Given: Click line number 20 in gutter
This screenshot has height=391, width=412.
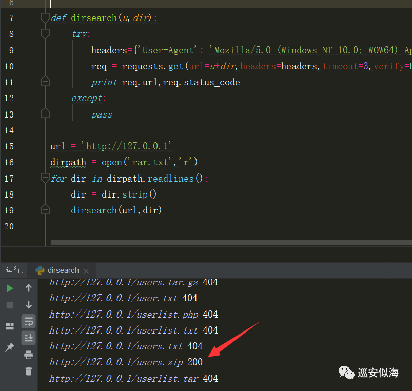Looking at the screenshot, I should pos(9,226).
